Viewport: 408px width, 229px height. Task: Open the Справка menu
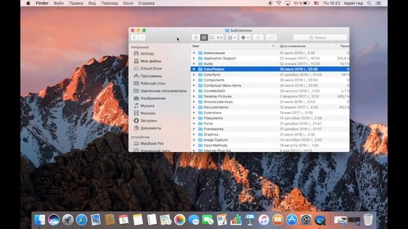(x=146, y=3)
